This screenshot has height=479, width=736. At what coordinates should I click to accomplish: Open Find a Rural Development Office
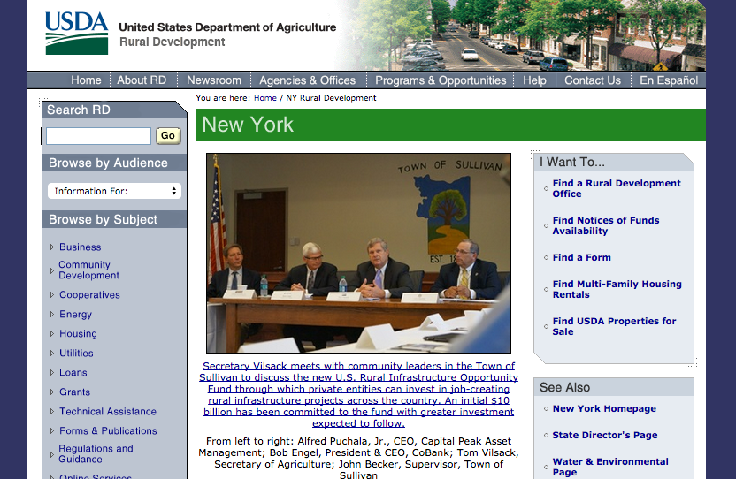click(617, 188)
